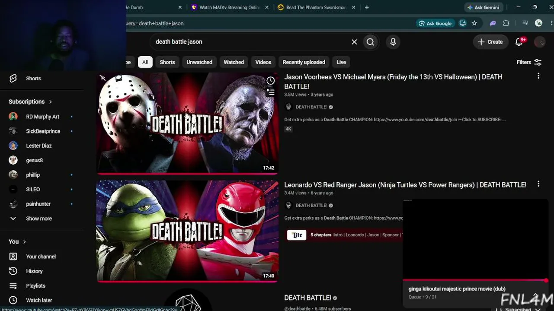
Task: Open RD Murphy Art channel
Action: click(x=42, y=117)
